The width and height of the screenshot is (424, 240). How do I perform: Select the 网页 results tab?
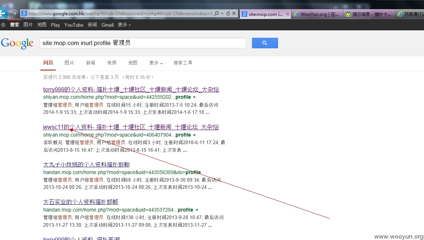point(48,63)
